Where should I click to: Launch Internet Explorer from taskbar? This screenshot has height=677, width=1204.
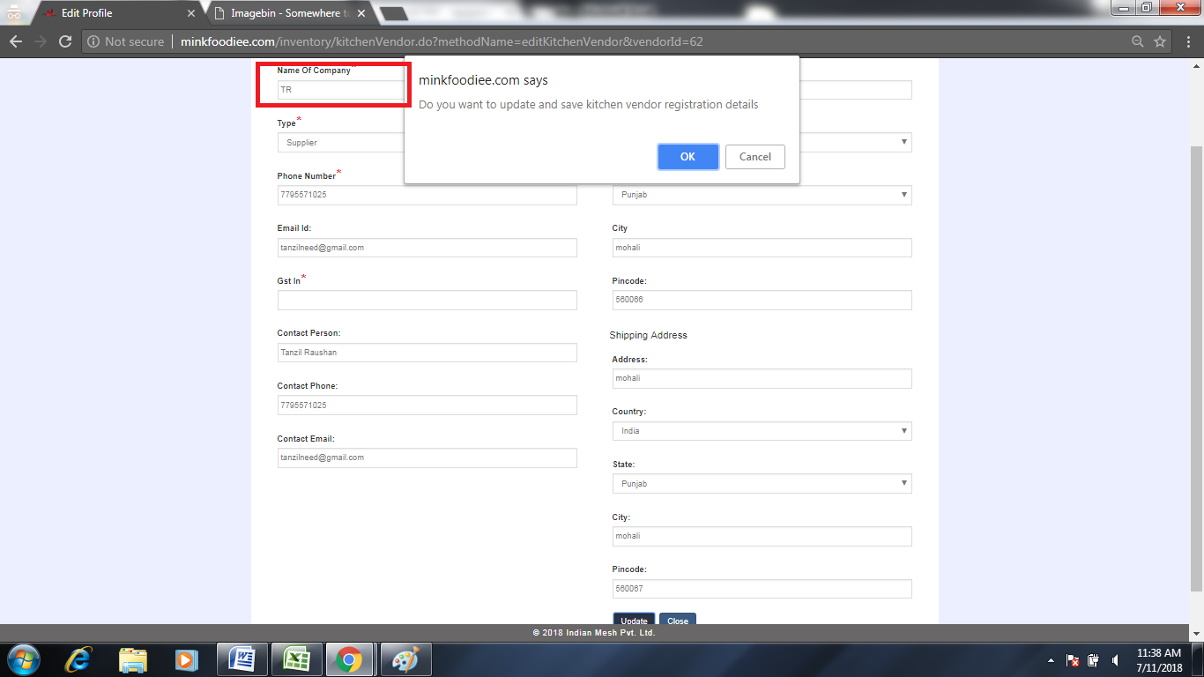point(79,659)
